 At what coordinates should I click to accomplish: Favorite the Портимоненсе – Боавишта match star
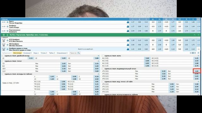point(8,31)
